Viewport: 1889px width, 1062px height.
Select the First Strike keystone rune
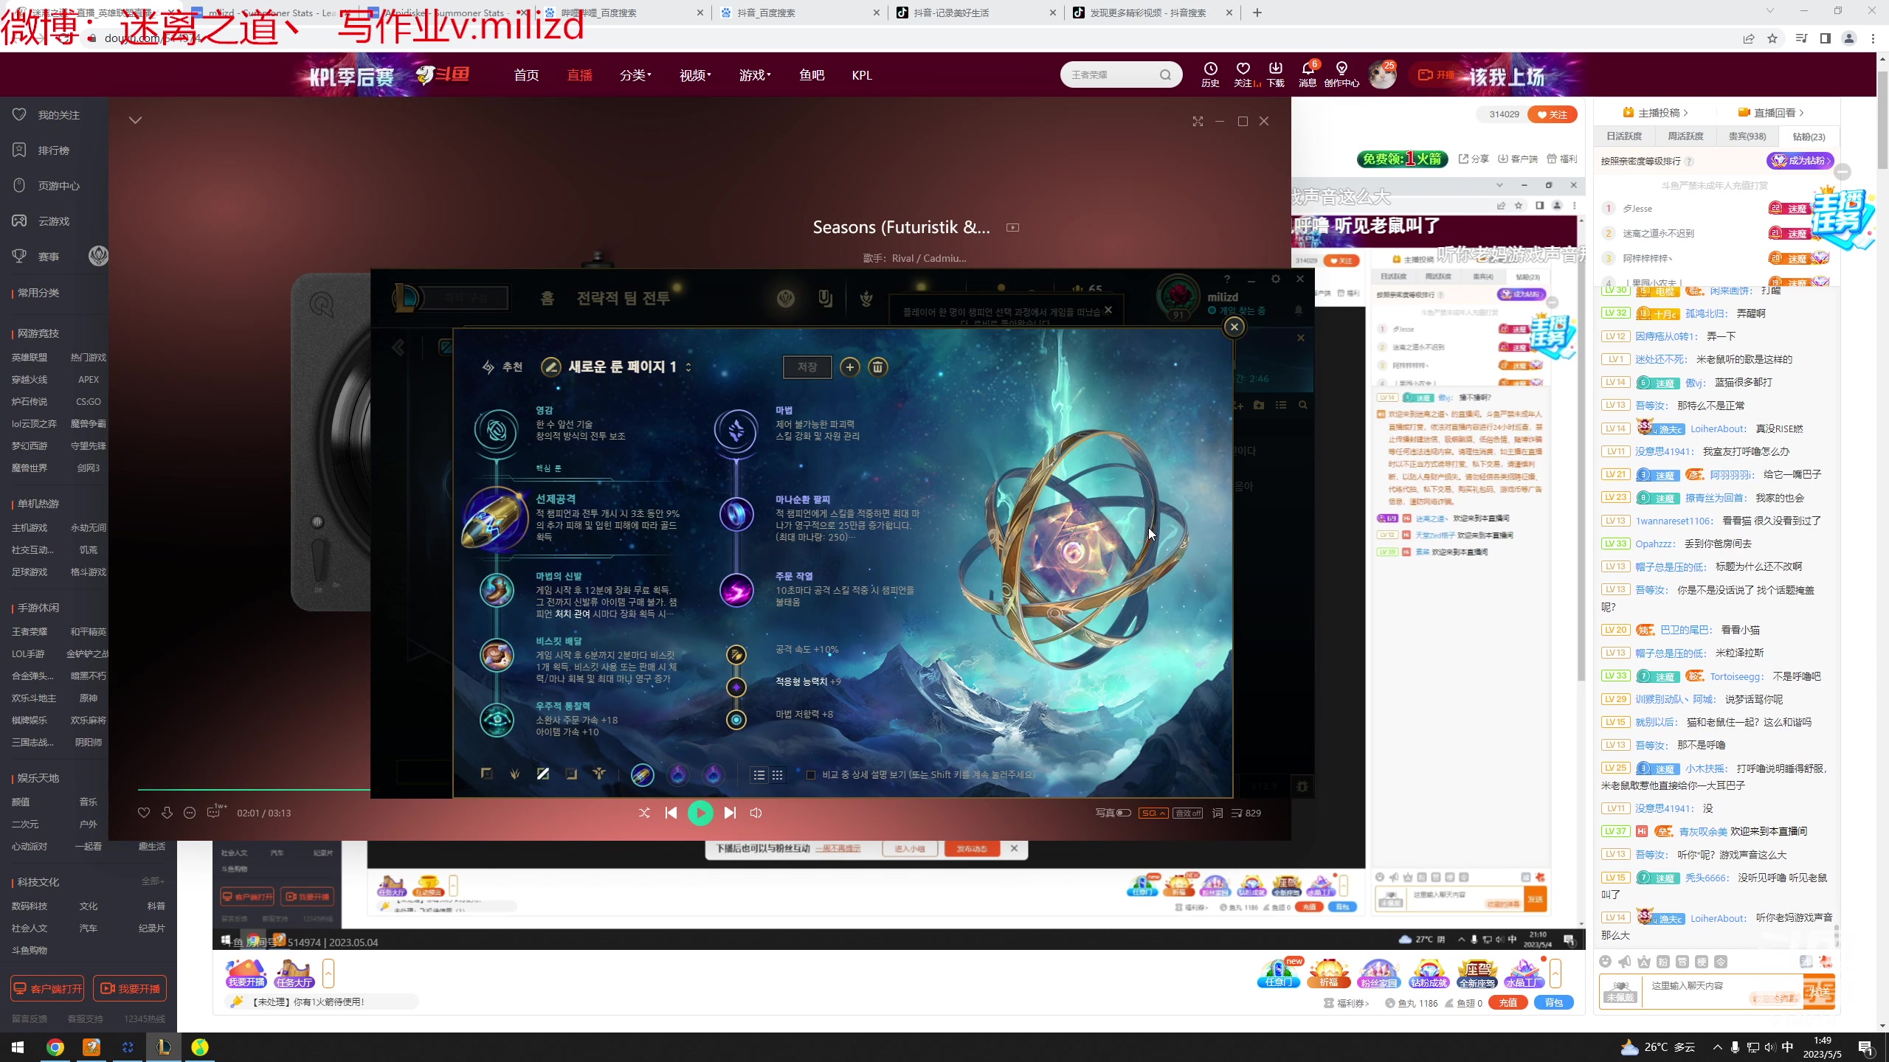(495, 518)
